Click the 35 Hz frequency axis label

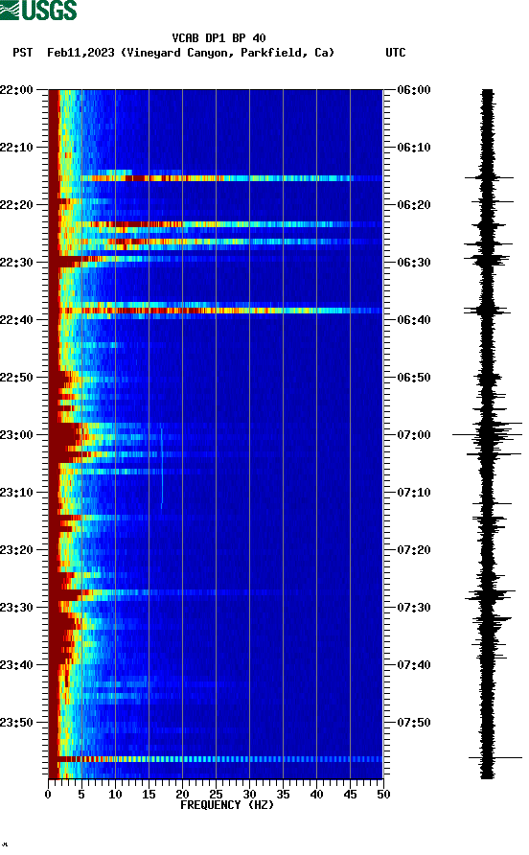coord(283,795)
